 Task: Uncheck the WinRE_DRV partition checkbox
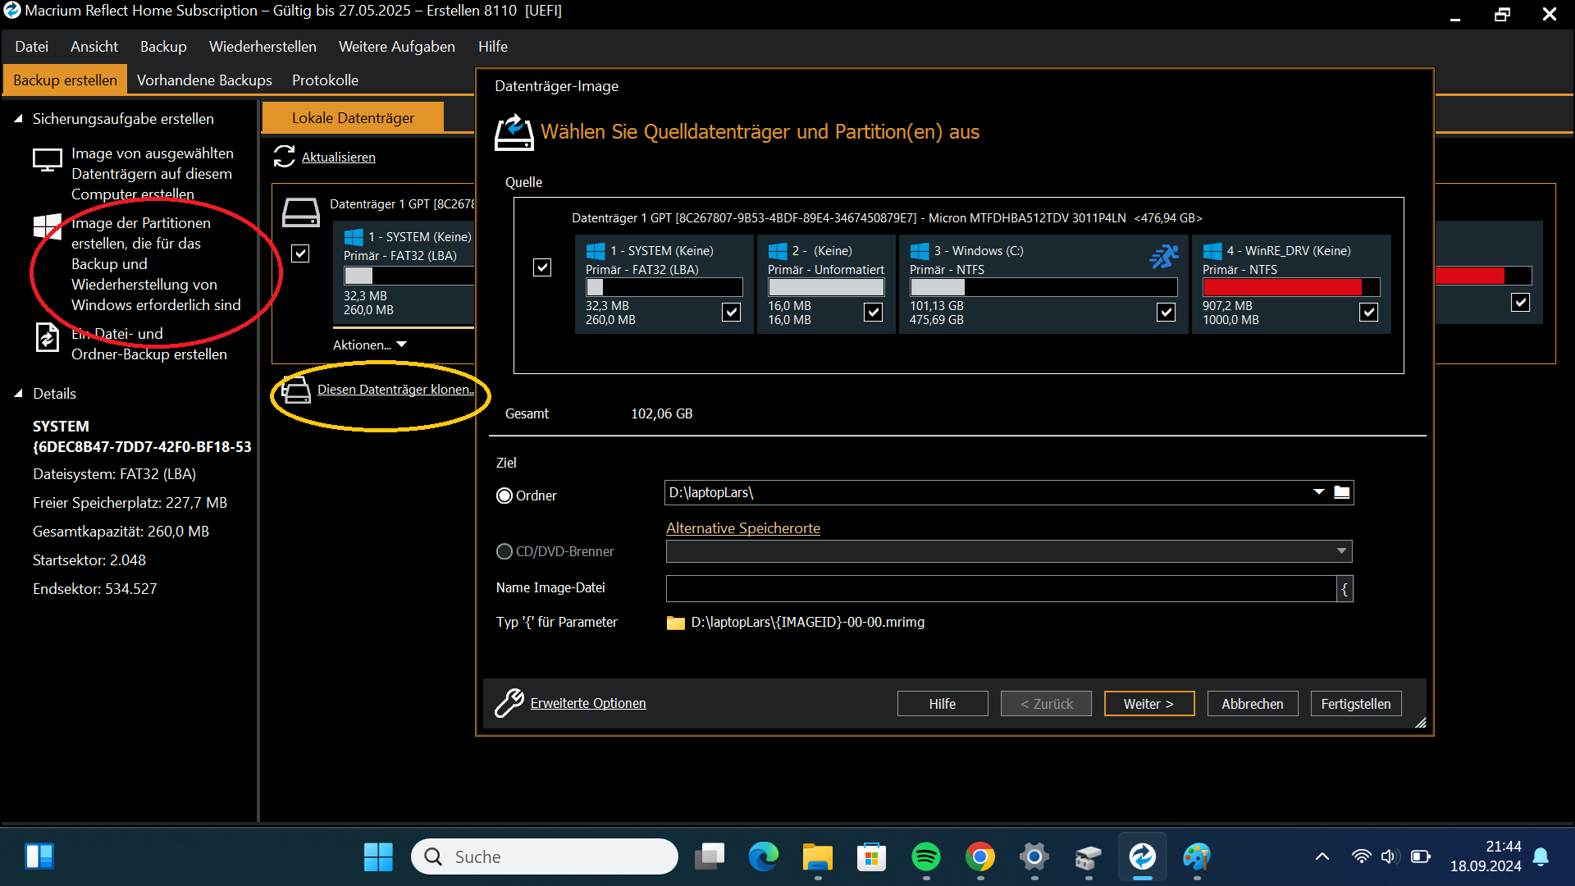point(1368,312)
